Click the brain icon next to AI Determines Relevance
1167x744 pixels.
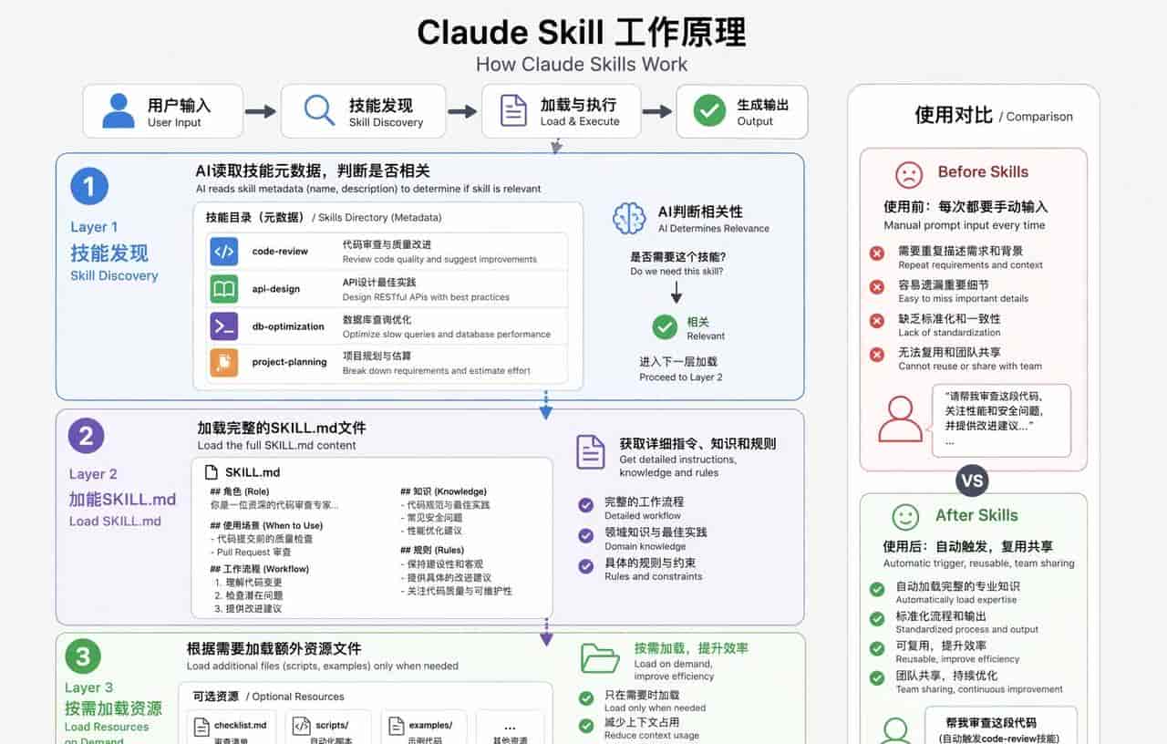pyautogui.click(x=630, y=218)
